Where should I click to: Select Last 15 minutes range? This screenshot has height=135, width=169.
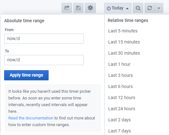124,42
